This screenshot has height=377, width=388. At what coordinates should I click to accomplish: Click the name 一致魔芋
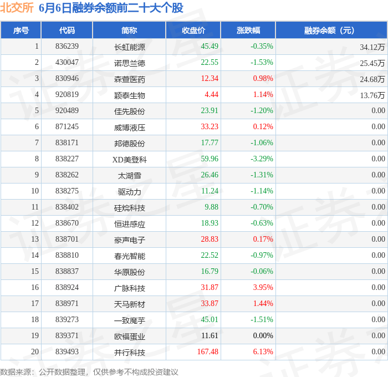(129, 320)
